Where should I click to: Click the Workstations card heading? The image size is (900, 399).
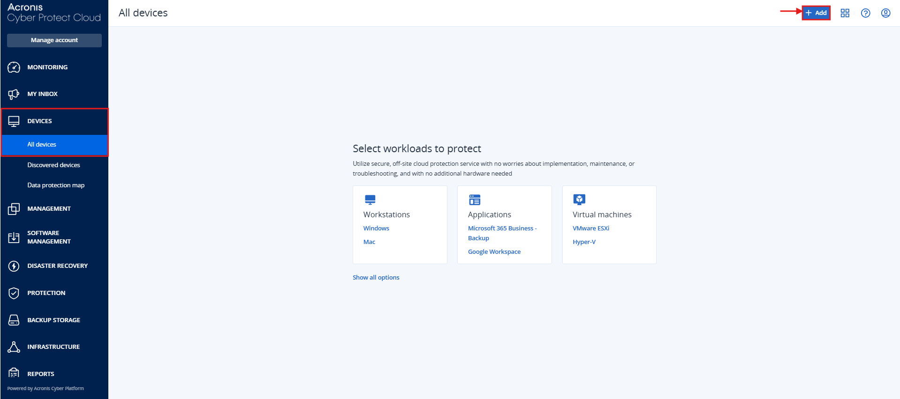(386, 214)
